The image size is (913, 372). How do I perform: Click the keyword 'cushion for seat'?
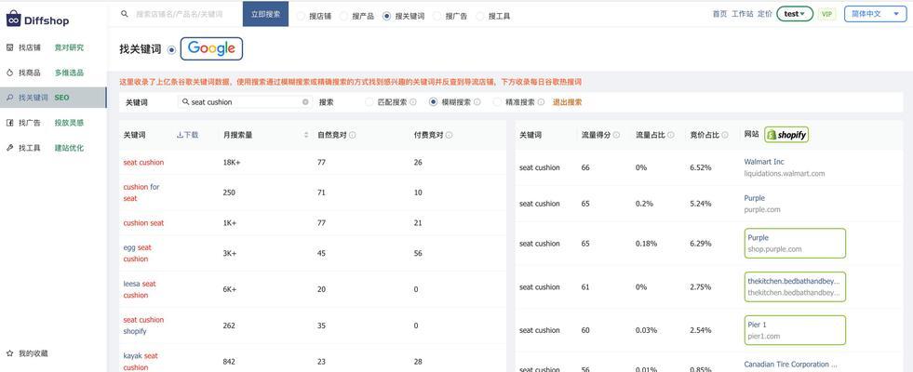point(141,193)
